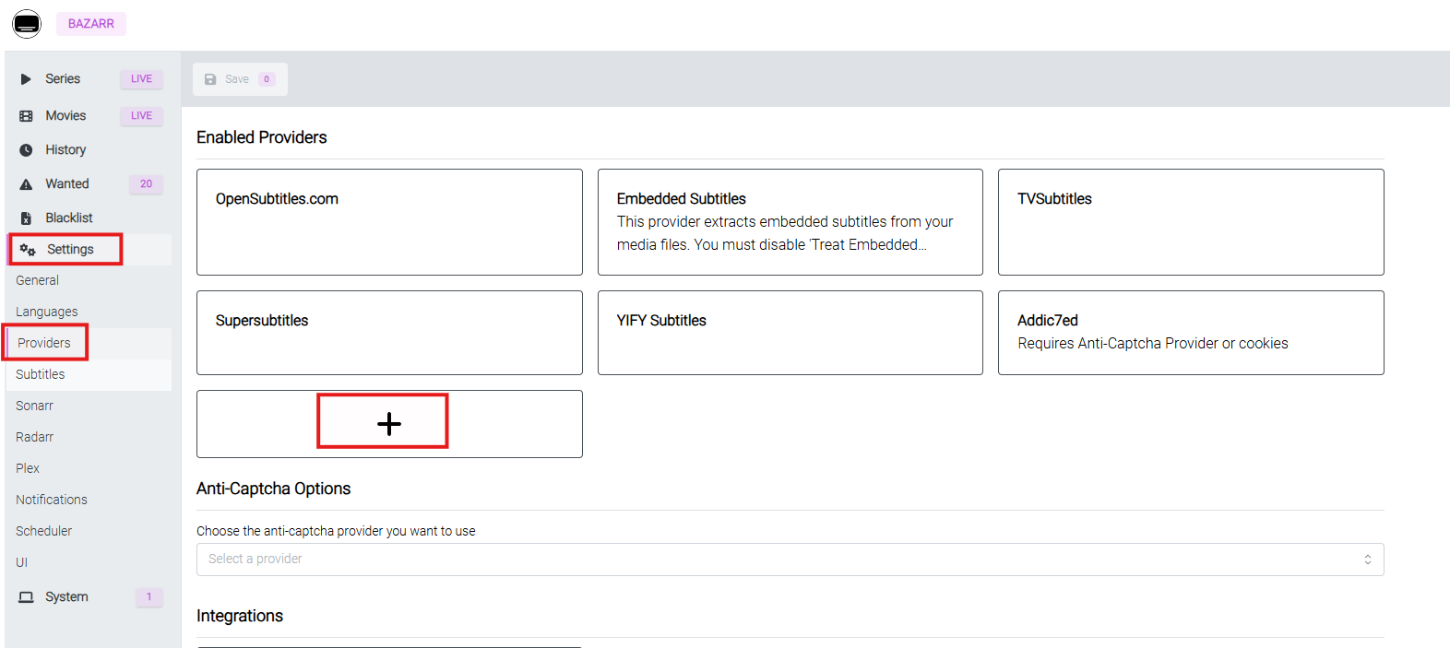Open the Embedded Subtitles provider card
Image resolution: width=1450 pixels, height=648 pixels.
[790, 222]
